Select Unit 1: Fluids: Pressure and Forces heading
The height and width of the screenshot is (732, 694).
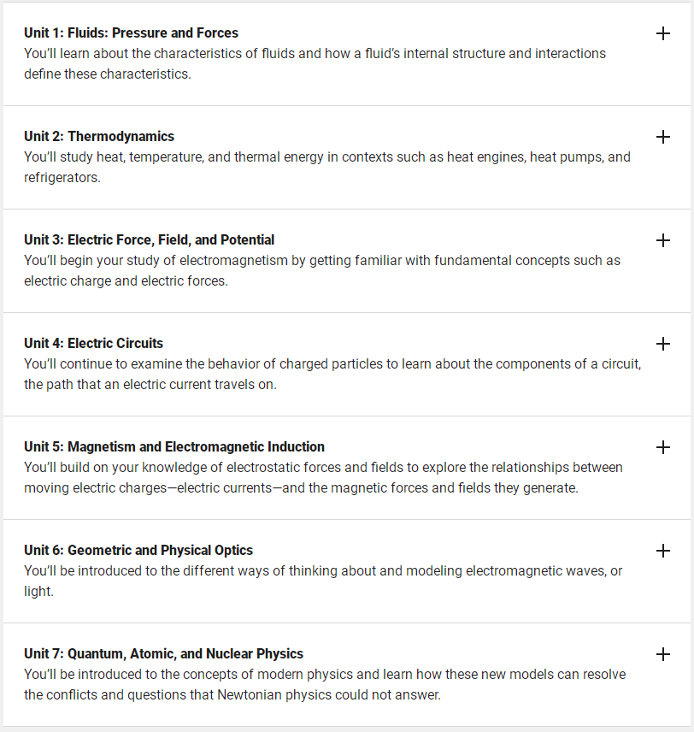tap(131, 33)
